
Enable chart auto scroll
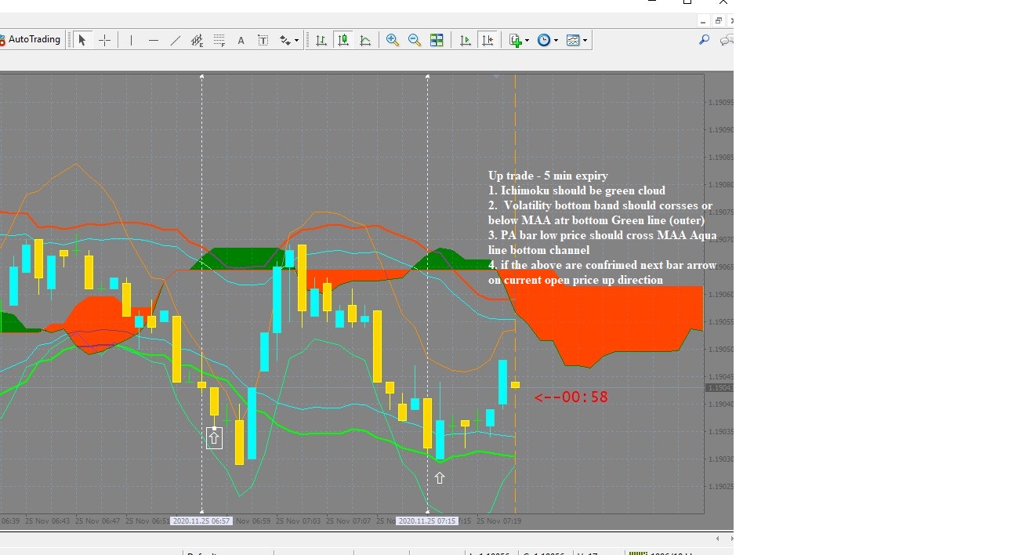[x=466, y=40]
